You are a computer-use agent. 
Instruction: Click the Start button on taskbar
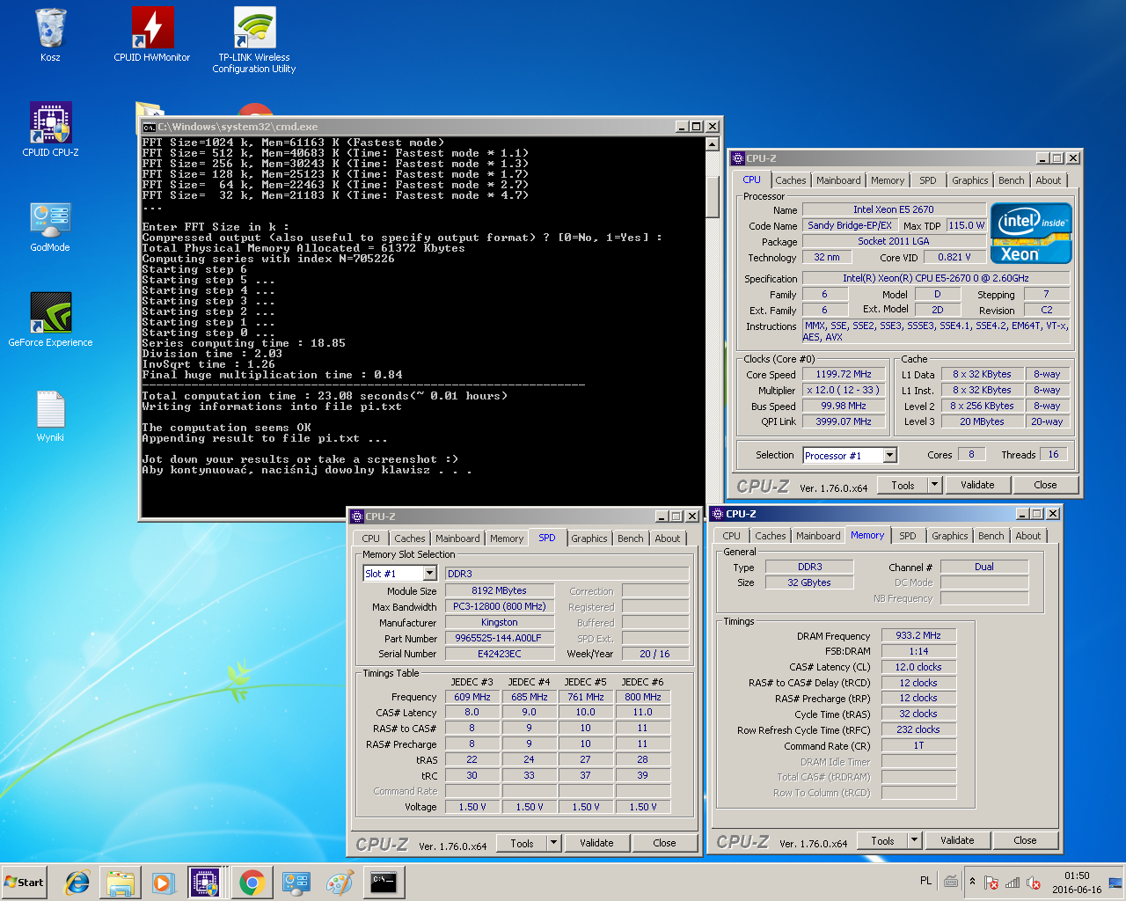pos(24,883)
